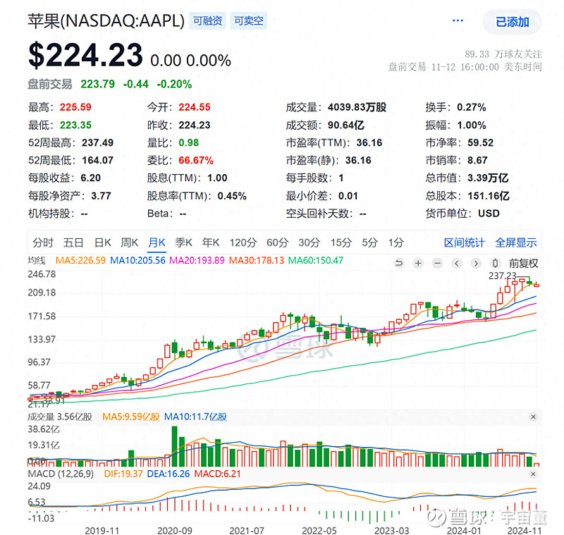Click the 货币单位 USD value
The height and width of the screenshot is (535, 564).
[489, 214]
